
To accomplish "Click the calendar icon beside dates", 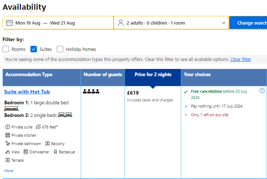I will point(9,23).
